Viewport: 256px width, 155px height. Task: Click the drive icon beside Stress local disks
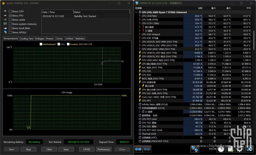click(x=5, y=28)
